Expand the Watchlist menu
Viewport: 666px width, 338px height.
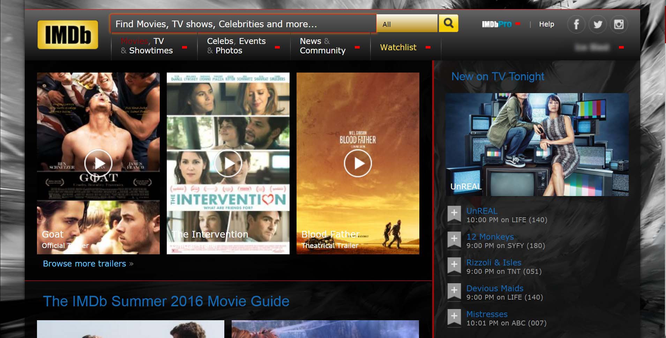pos(428,47)
